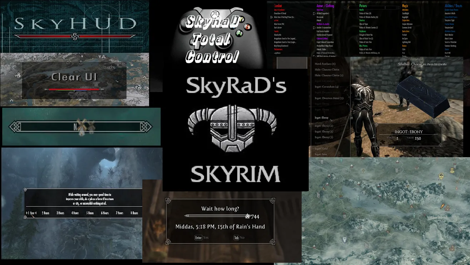
Task: Click the house marker left of Clear UI
Action: pyautogui.click(x=18, y=75)
